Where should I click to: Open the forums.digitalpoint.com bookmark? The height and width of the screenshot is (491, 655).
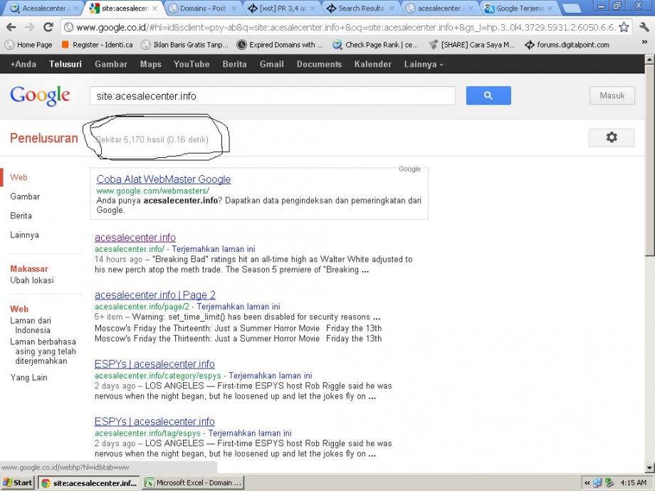(567, 45)
